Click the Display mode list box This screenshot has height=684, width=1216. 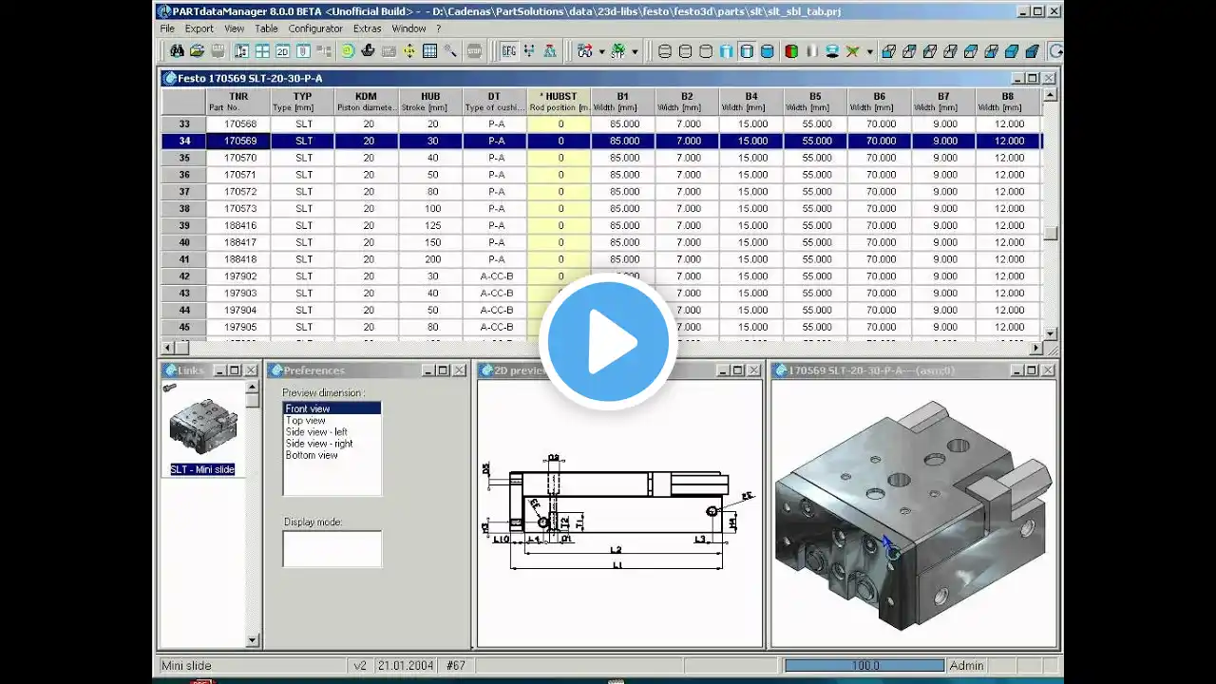coord(332,549)
